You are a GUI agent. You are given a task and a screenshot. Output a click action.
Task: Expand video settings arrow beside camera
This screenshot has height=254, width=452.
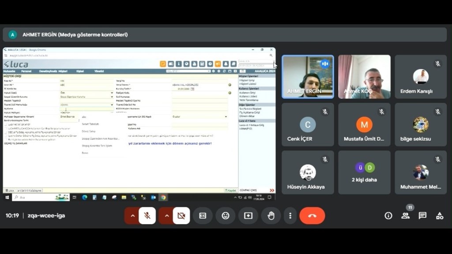(x=166, y=216)
